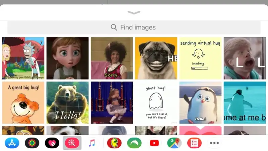Select the dancing little girl GIF
This screenshot has width=268, height=151.
tap(112, 103)
